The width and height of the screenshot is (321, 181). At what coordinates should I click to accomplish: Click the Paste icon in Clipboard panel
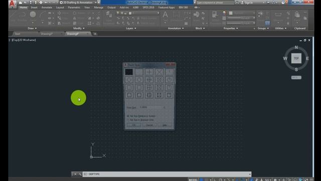point(297,15)
